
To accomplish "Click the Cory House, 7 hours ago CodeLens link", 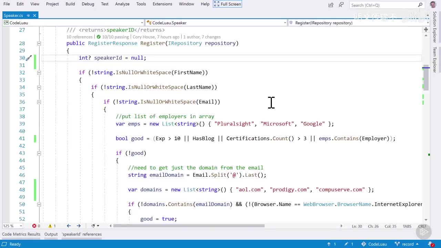I will click(x=156, y=37).
